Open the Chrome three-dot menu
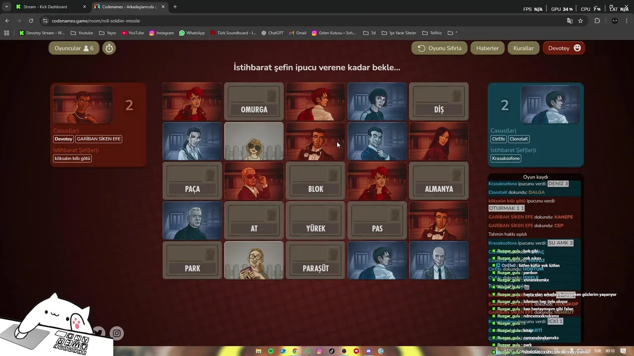Image resolution: width=634 pixels, height=356 pixels. pos(627,21)
